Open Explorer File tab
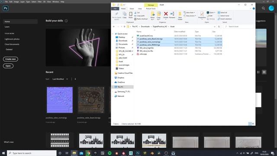 (115, 9)
